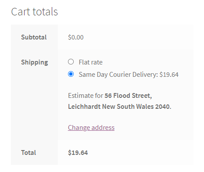204x172 pixels.
Task: Click the "Leichhardt" suburb name
Action: click(x=84, y=107)
